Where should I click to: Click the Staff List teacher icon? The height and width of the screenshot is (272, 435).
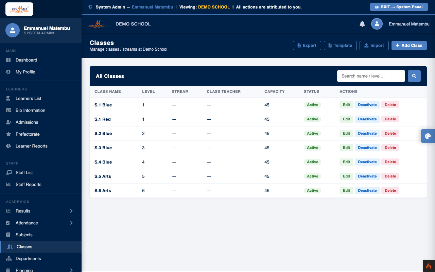tap(9, 173)
